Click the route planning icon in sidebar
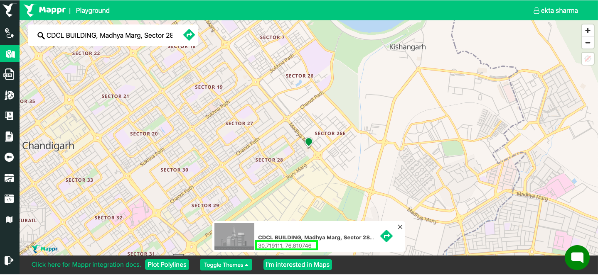 9,33
